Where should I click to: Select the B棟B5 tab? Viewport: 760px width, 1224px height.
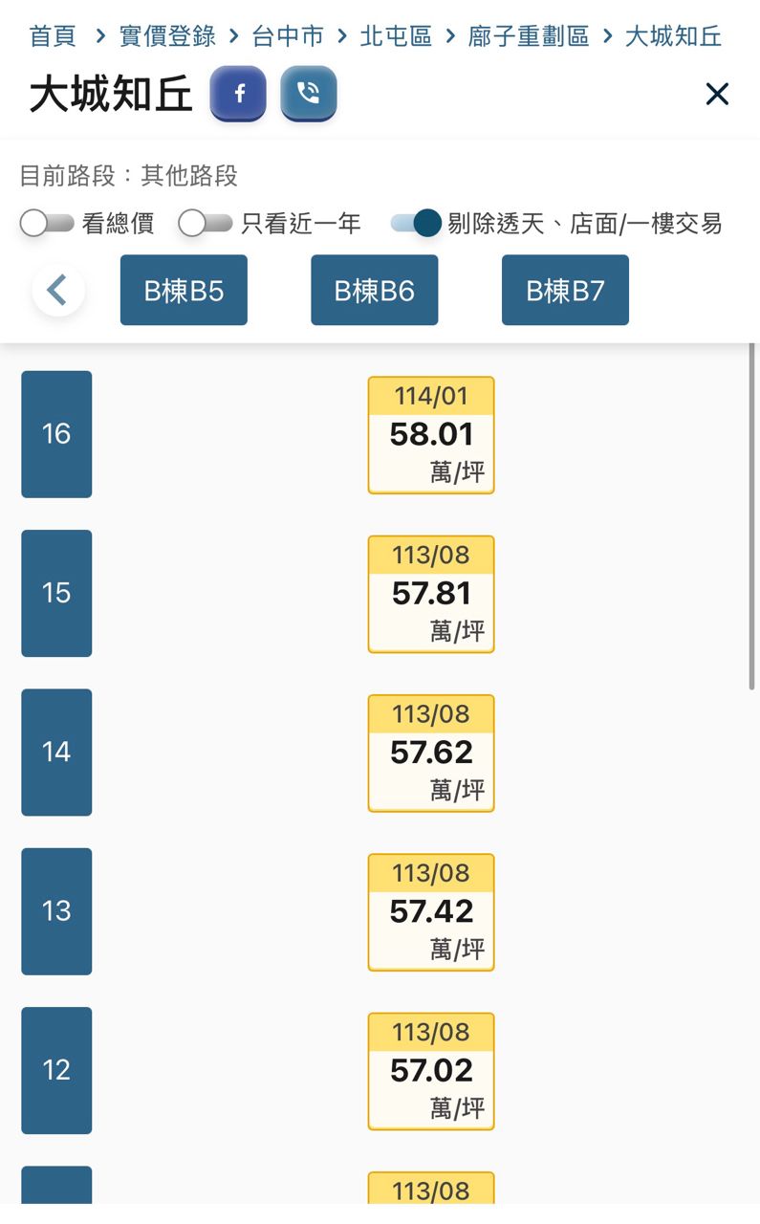[184, 290]
